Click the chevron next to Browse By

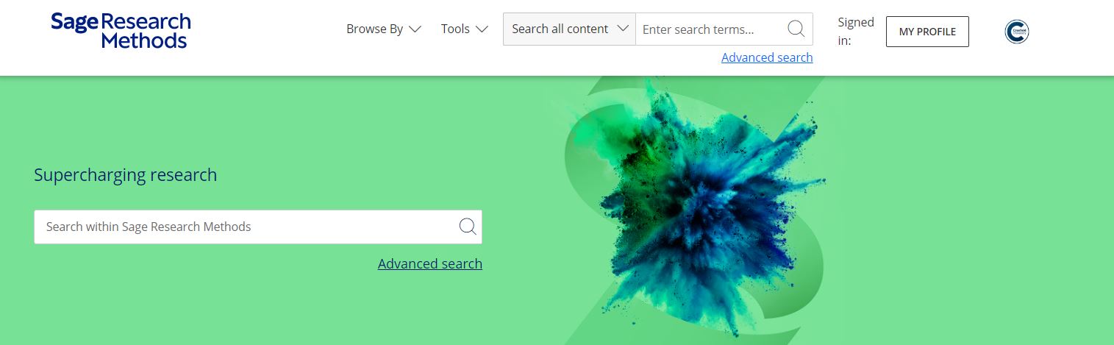[x=415, y=29]
